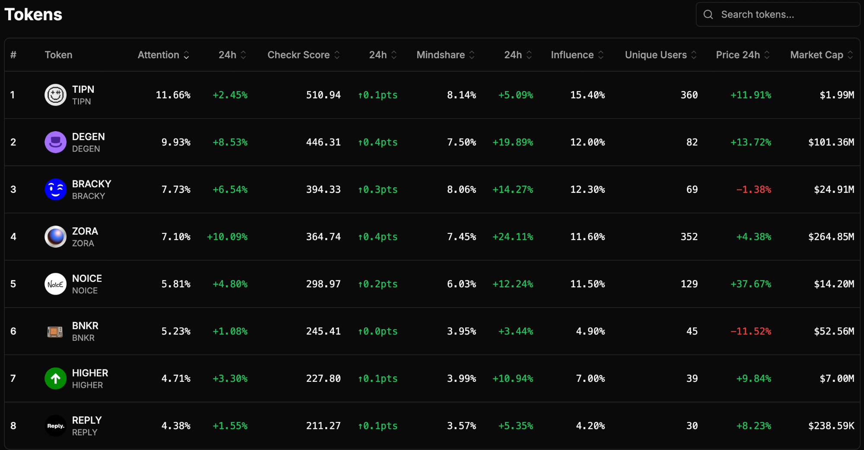Click BNKR Checkr Score 245.41
The height and width of the screenshot is (450, 864).
(323, 331)
